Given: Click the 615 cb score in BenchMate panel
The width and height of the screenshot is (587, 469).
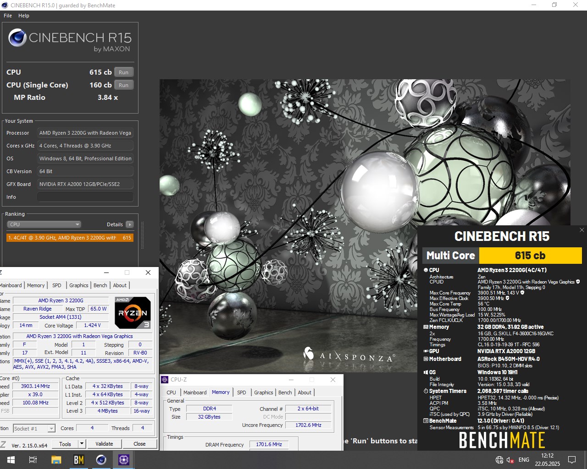Looking at the screenshot, I should click(530, 256).
